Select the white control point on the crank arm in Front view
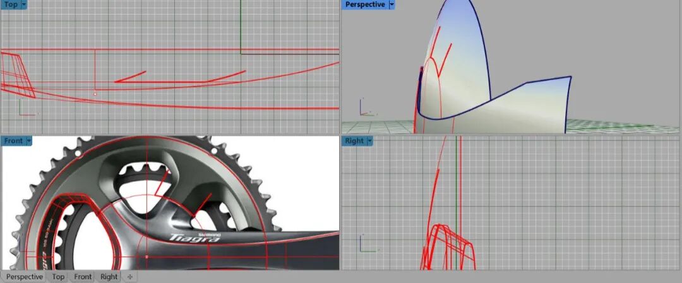Image resolution: width=682 pixels, height=283 pixels. (x=147, y=257)
